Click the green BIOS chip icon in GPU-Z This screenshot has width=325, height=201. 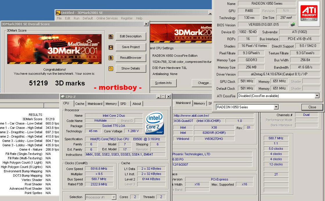point(293,25)
